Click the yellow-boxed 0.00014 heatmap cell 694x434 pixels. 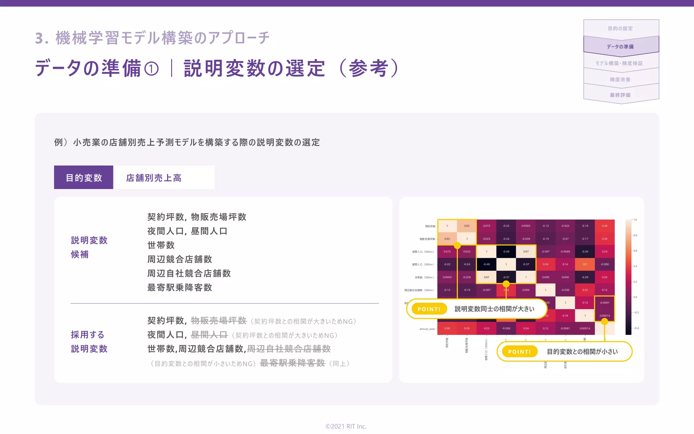[605, 315]
